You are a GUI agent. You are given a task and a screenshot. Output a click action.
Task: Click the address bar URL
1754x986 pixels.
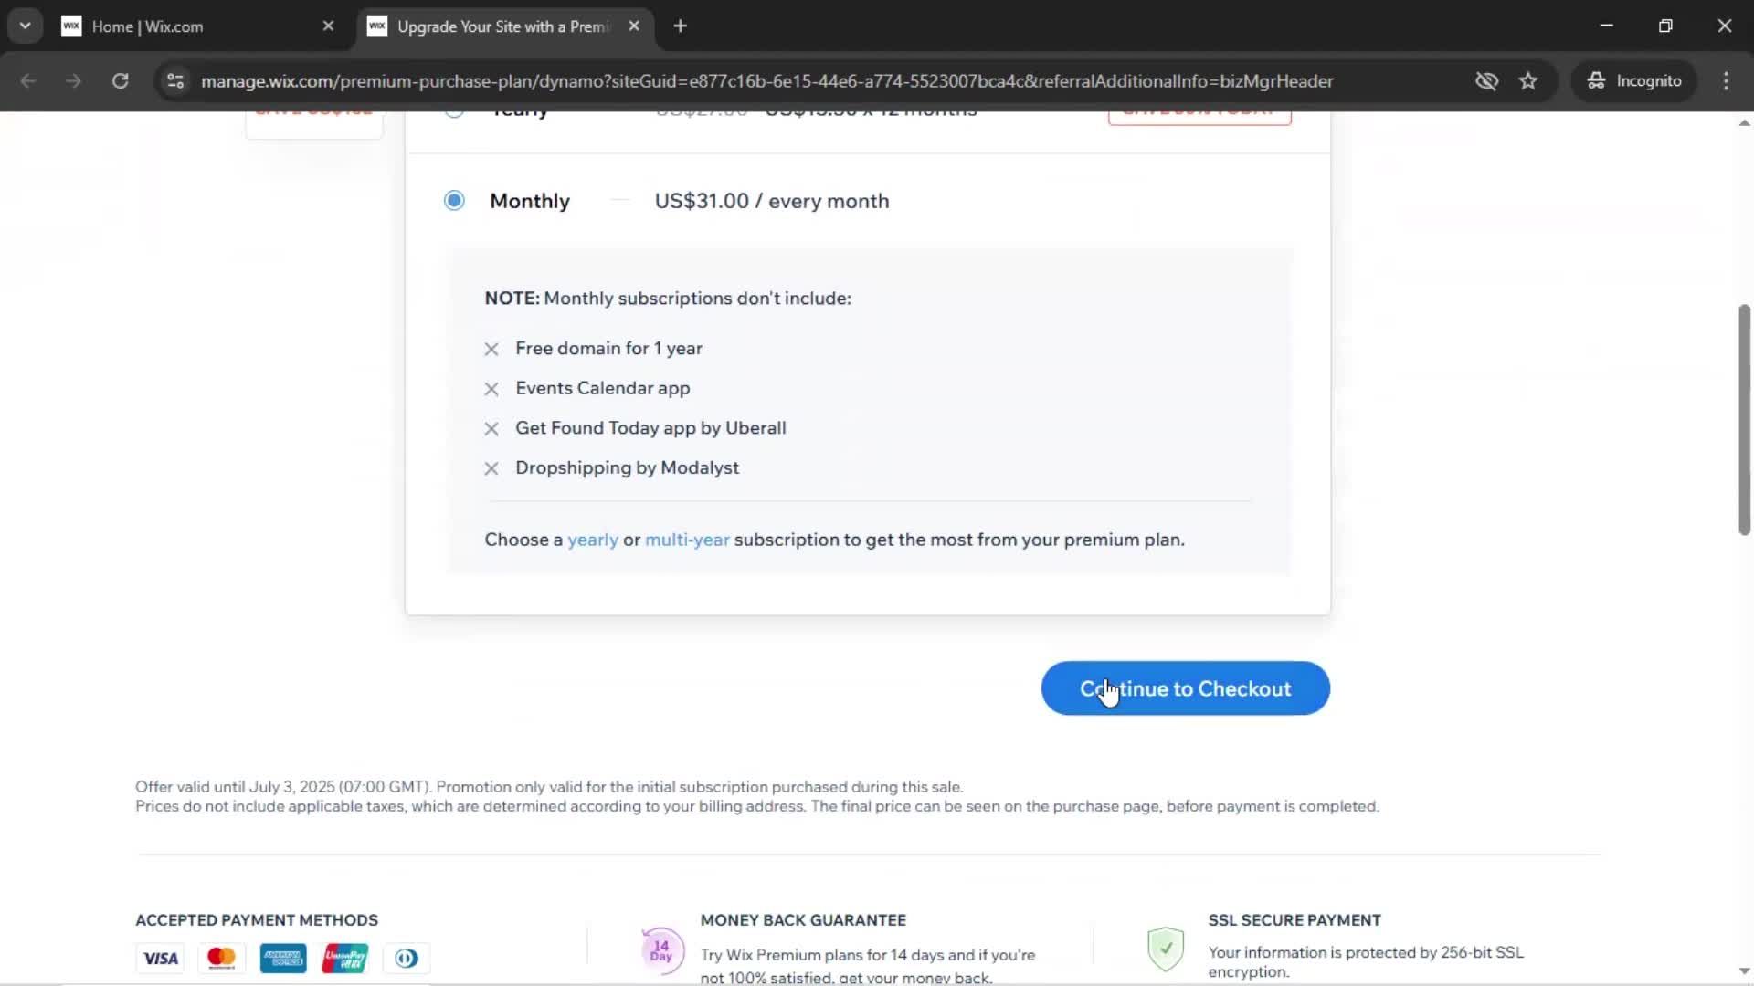(x=766, y=81)
